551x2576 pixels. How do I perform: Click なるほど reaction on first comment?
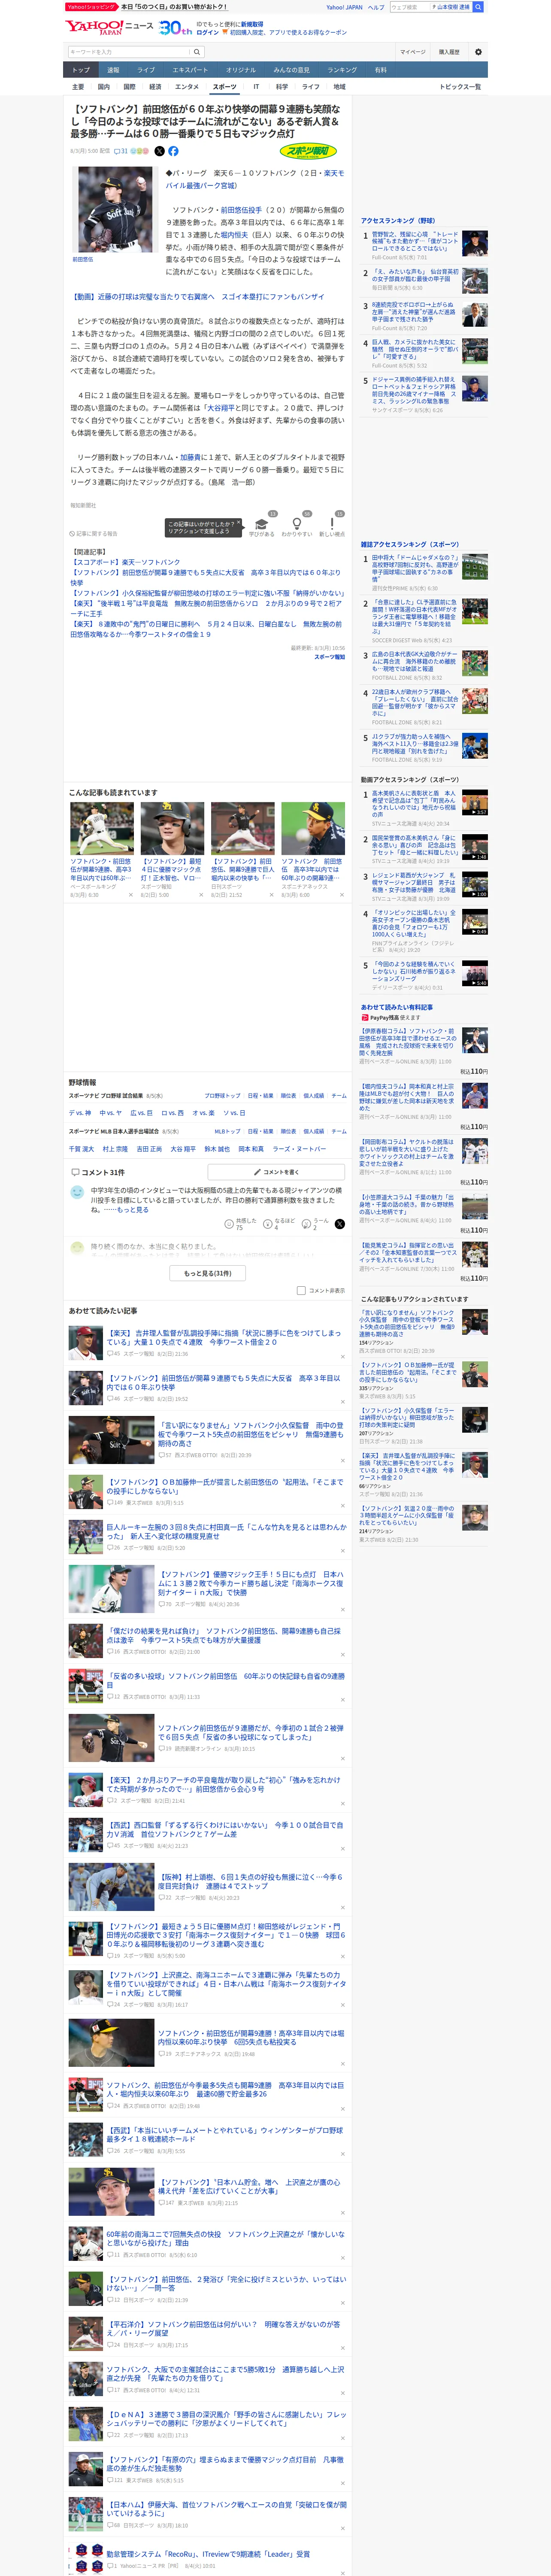pos(279,1224)
